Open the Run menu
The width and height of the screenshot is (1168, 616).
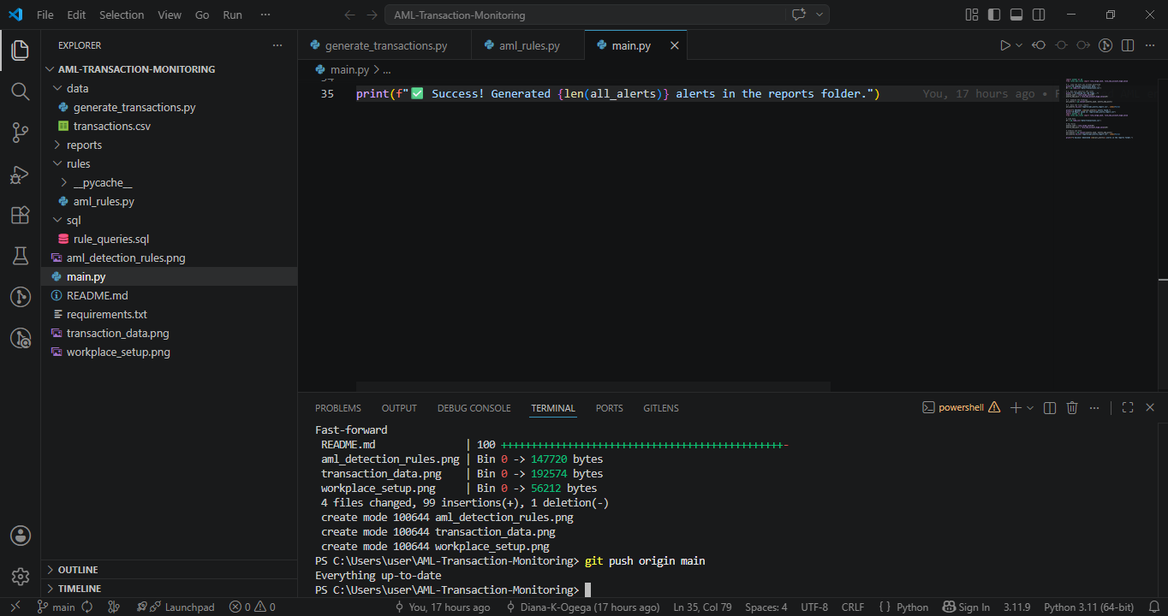point(232,15)
